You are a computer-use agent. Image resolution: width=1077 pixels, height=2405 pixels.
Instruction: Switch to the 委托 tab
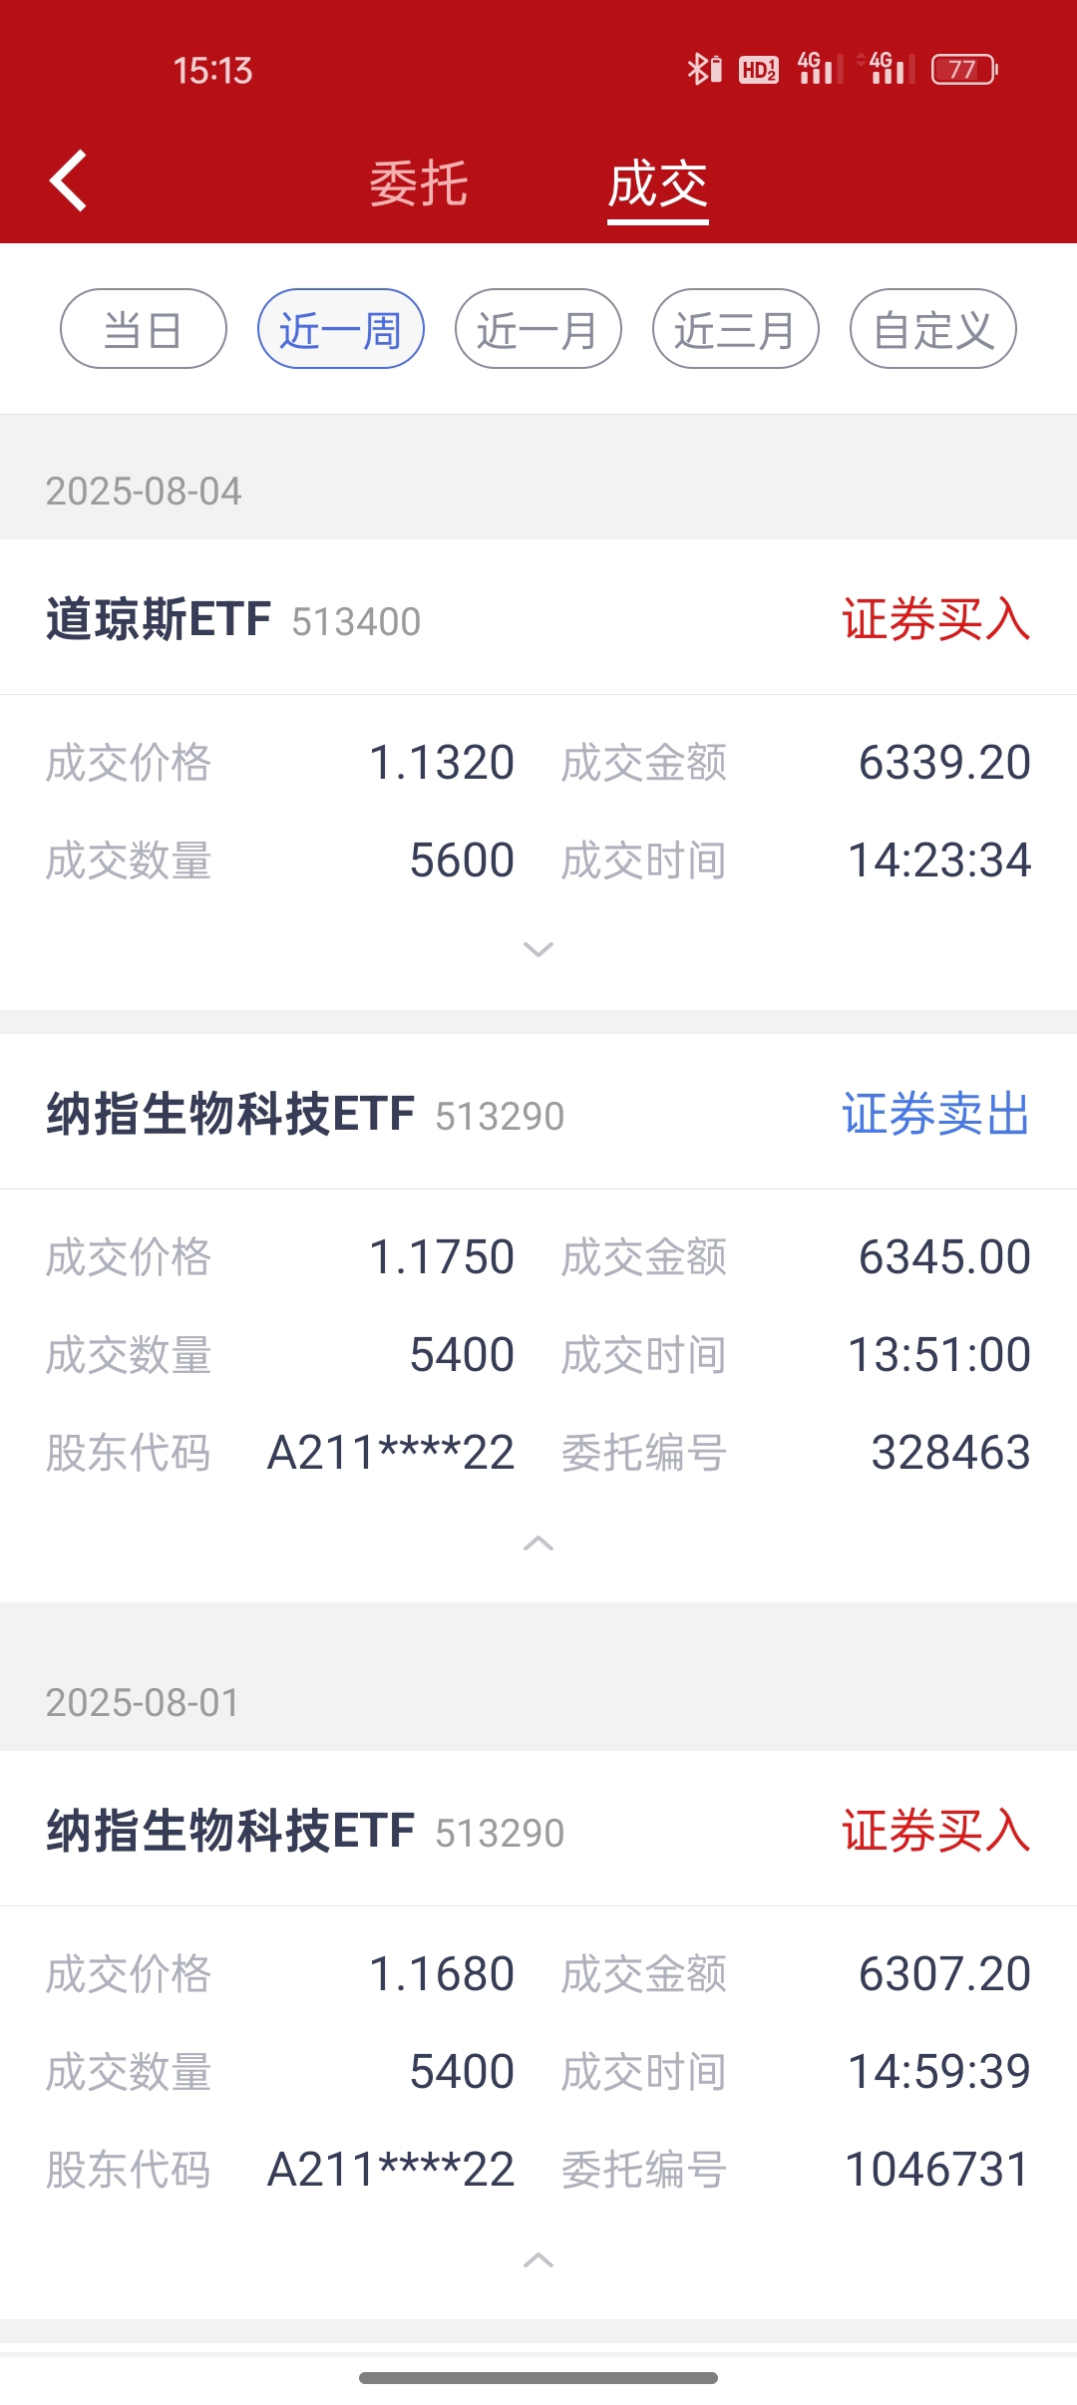[418, 184]
